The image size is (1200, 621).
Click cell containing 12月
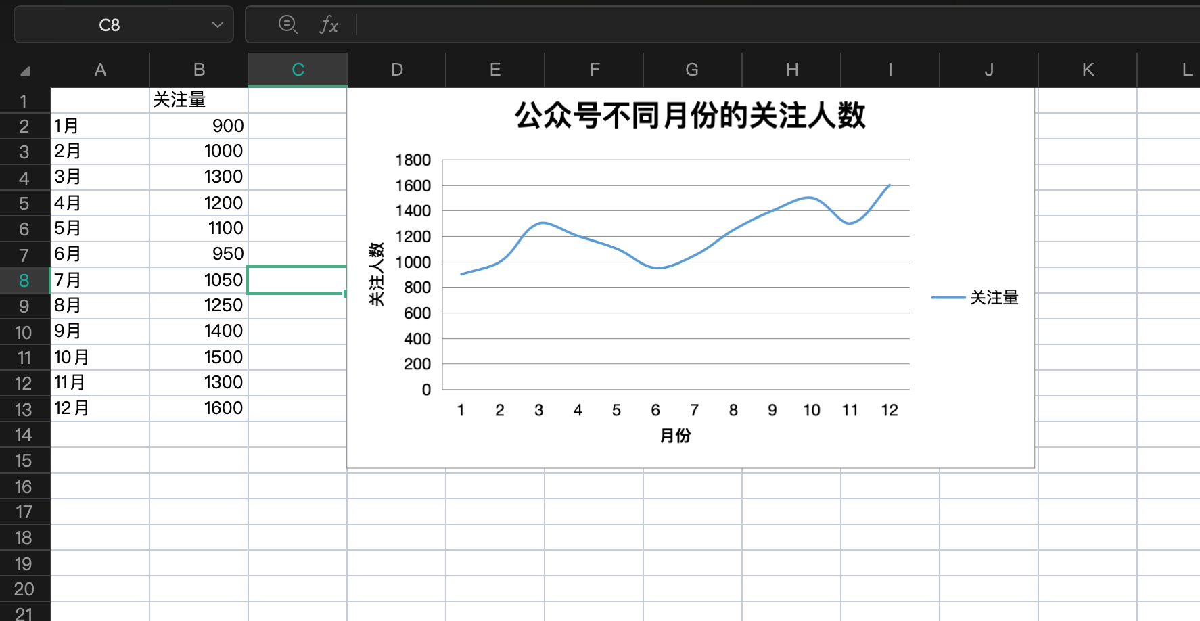pyautogui.click(x=100, y=409)
